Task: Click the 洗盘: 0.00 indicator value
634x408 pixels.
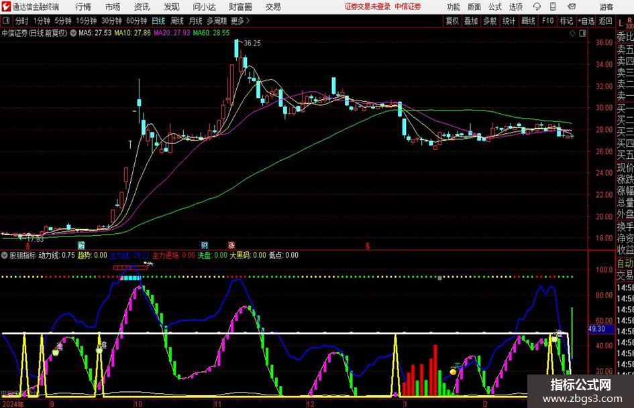Action: point(212,255)
